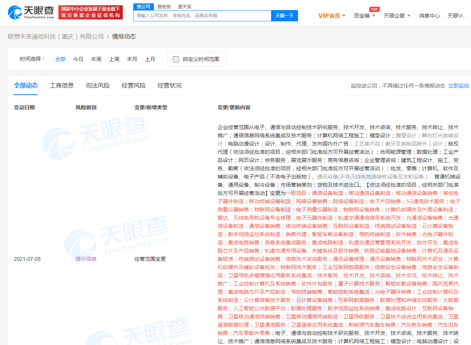The height and width of the screenshot is (345, 471).
Task: Open the 司法风险 tab
Action: point(98,85)
